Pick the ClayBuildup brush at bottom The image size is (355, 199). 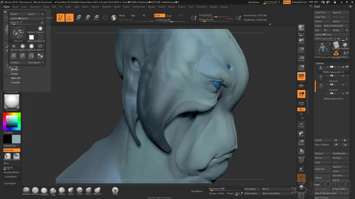click(44, 190)
